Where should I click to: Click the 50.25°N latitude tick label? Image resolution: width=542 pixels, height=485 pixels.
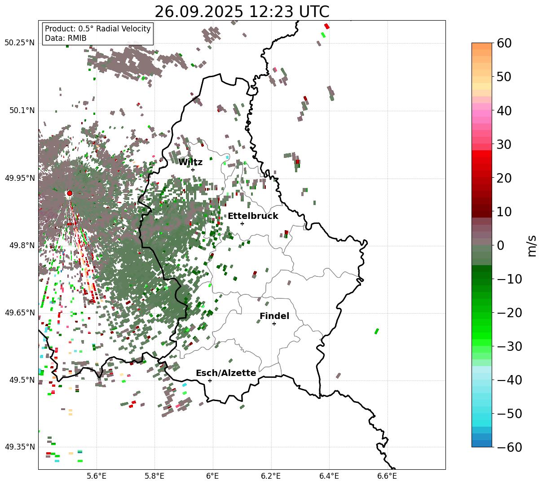tap(19, 43)
